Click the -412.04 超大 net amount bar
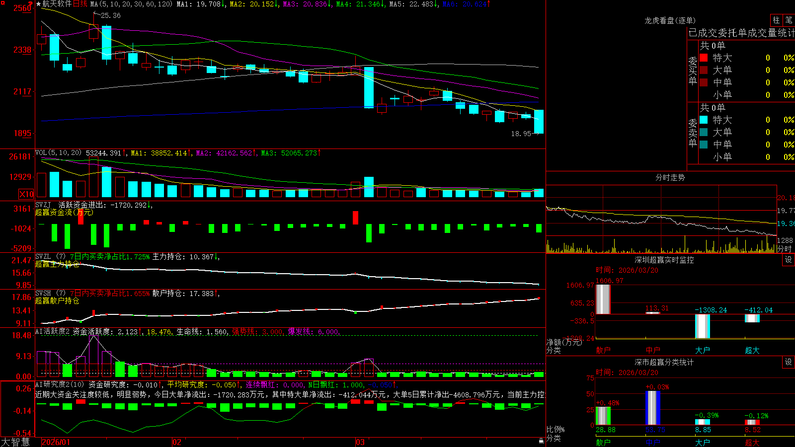Image resolution: width=795 pixels, height=447 pixels. (x=752, y=318)
